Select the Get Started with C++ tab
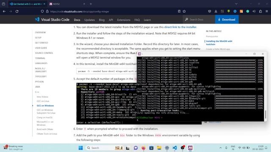Image resolution: width=271 pixels, height=152 pixels. 28,4
